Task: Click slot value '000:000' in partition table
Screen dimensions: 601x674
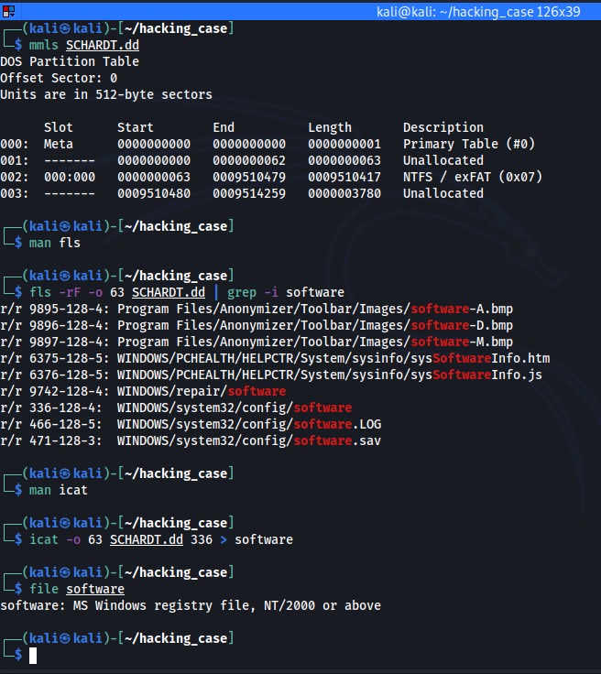Action: 70,177
